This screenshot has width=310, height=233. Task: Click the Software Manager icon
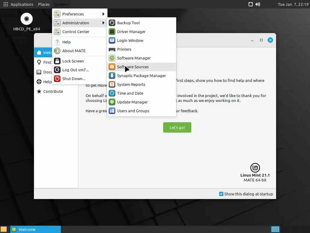(112, 58)
